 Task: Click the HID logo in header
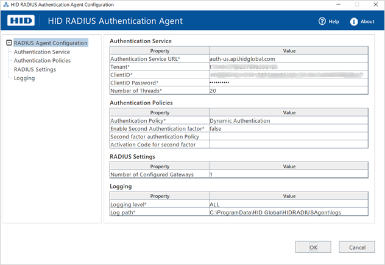pyautogui.click(x=21, y=21)
